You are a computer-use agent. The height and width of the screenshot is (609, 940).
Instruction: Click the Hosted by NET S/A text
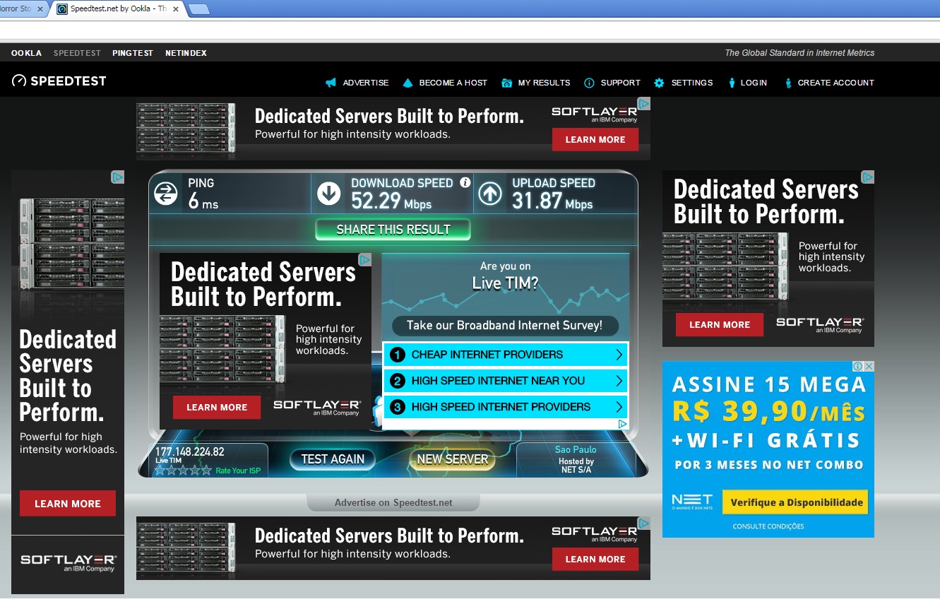pos(576,466)
